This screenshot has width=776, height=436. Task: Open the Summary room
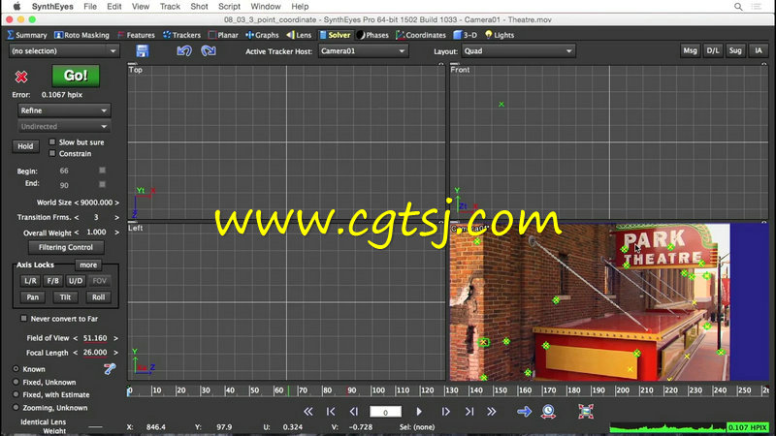coord(27,35)
